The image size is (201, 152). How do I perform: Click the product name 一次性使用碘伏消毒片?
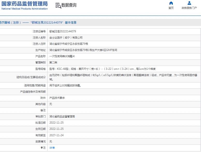coord(62,56)
